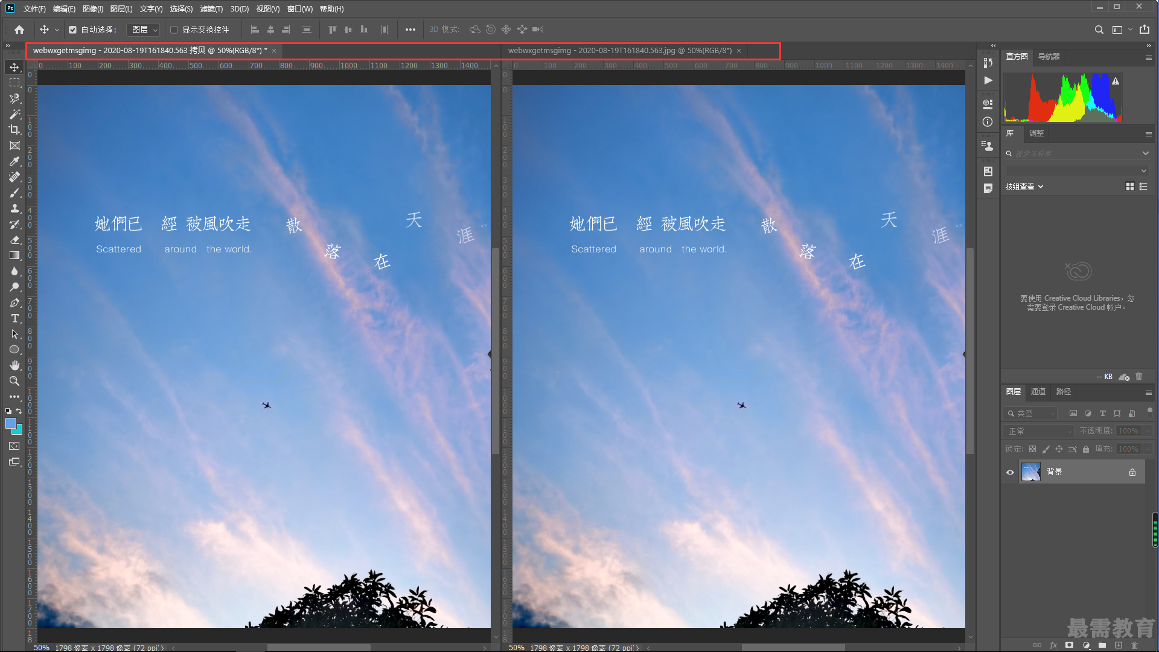
Task: Open the 填充 fill dropdown arrow
Action: pos(1148,449)
